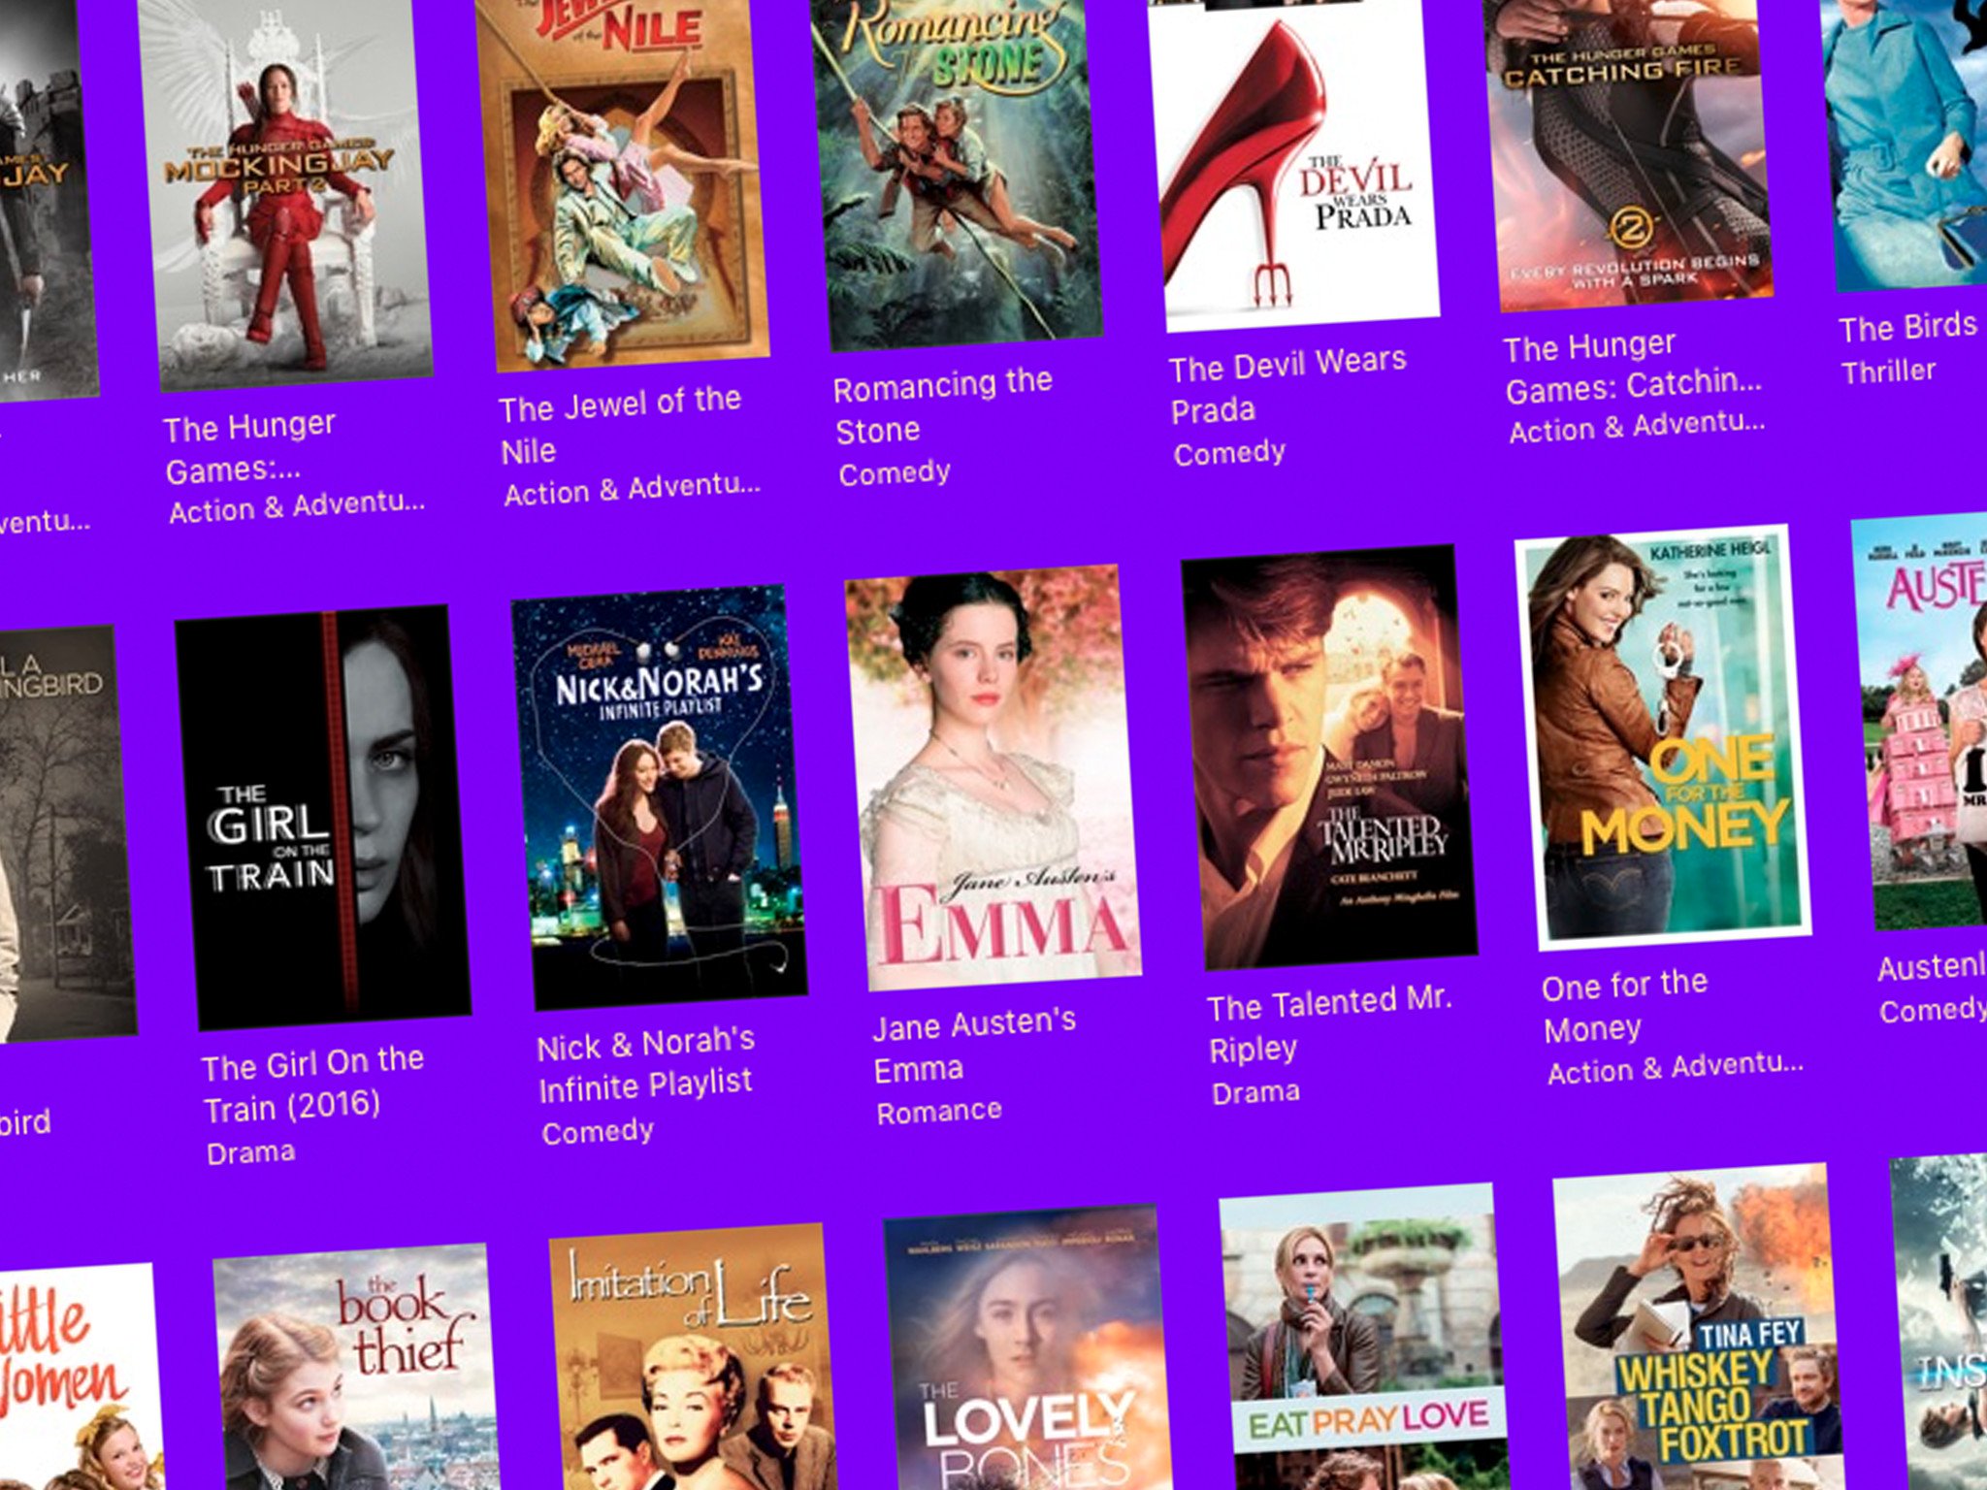This screenshot has height=1490, width=1987.
Task: Click 'Action & Adventu...' under Catching Fire
Action: [x=1638, y=427]
